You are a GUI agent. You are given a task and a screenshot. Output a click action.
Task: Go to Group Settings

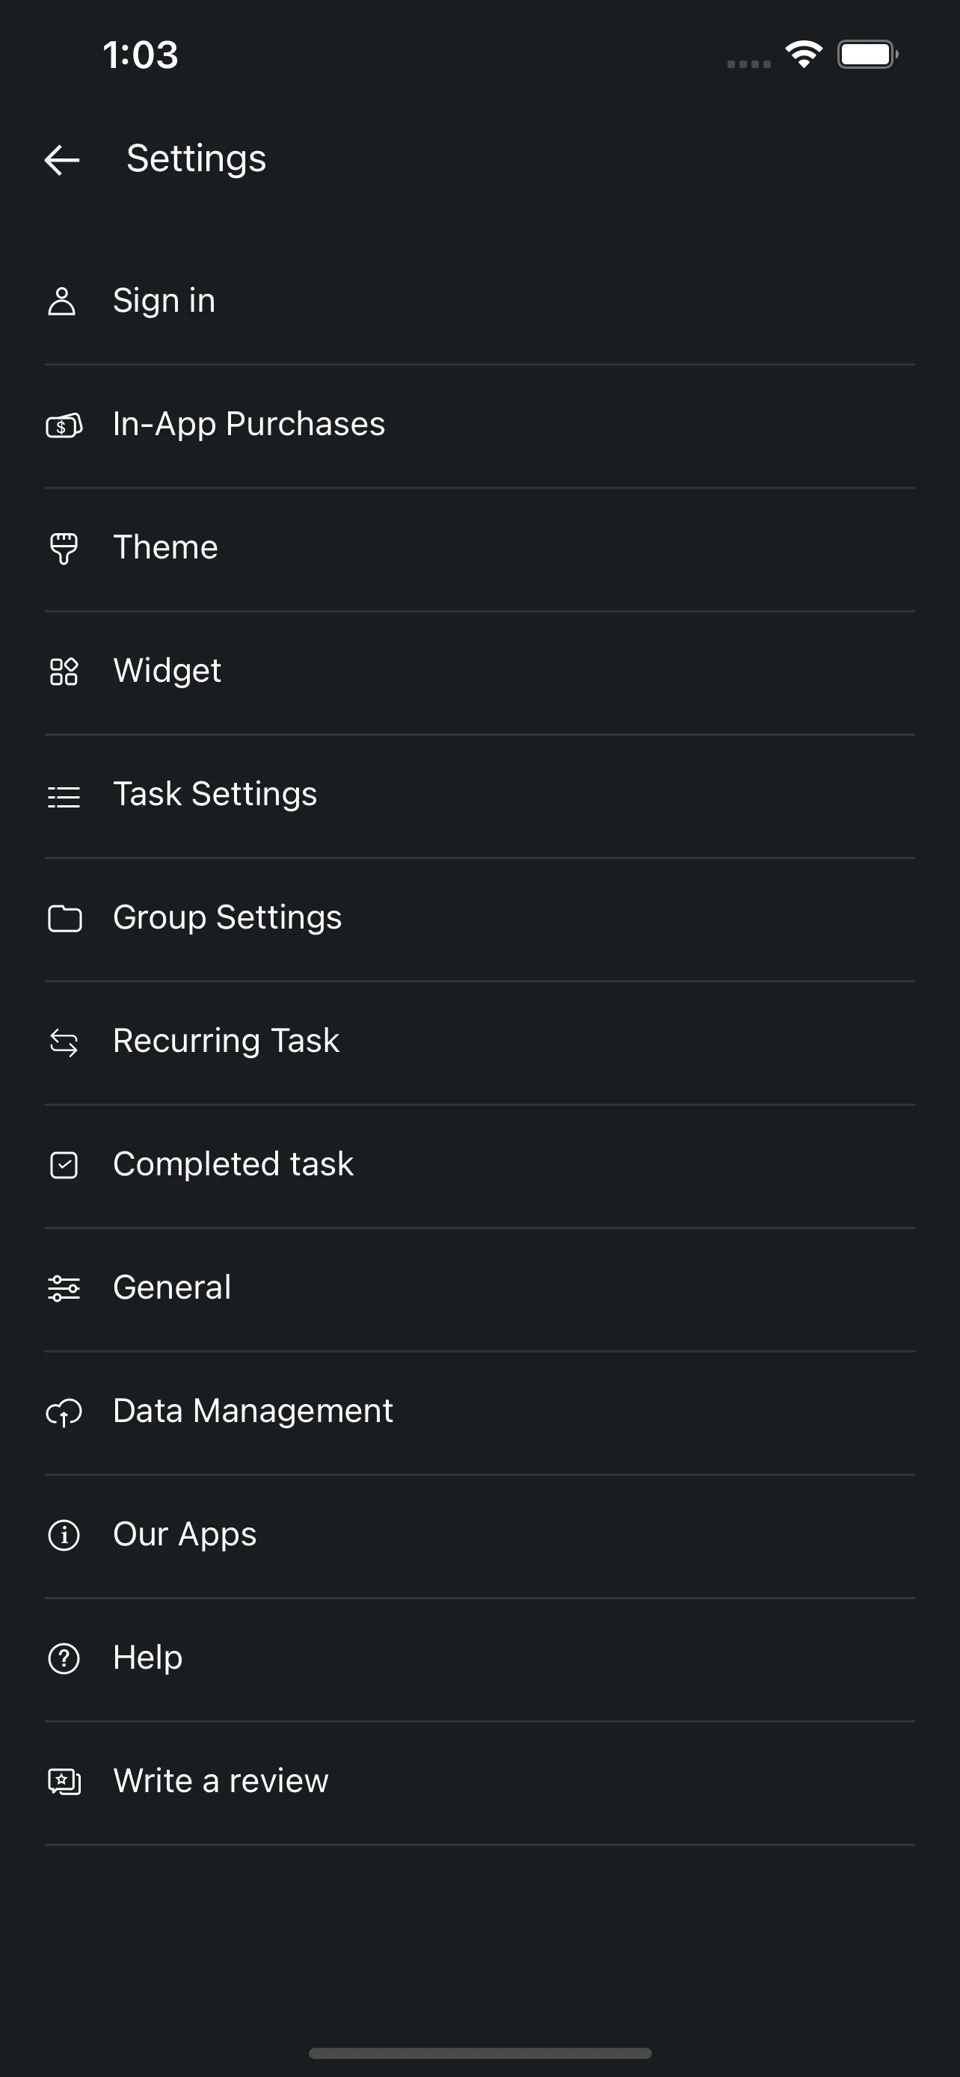coord(479,919)
